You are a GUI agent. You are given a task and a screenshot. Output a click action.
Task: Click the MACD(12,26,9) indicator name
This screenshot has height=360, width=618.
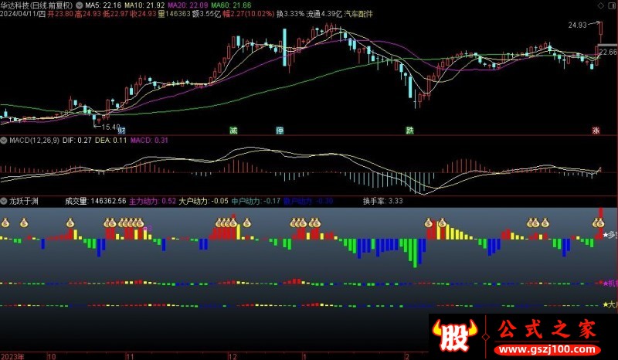pos(34,141)
